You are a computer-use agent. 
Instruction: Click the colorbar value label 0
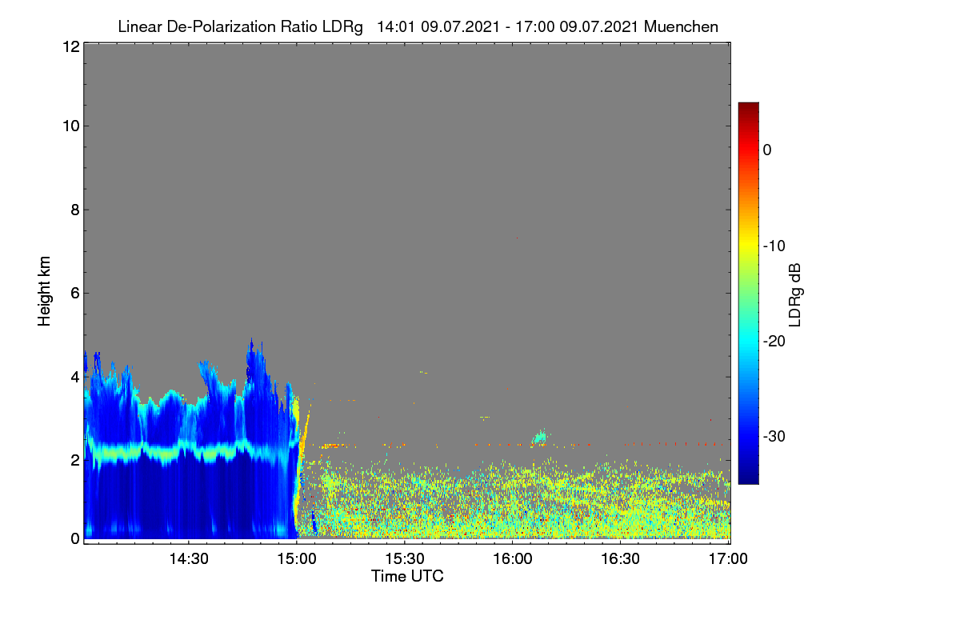(767, 150)
